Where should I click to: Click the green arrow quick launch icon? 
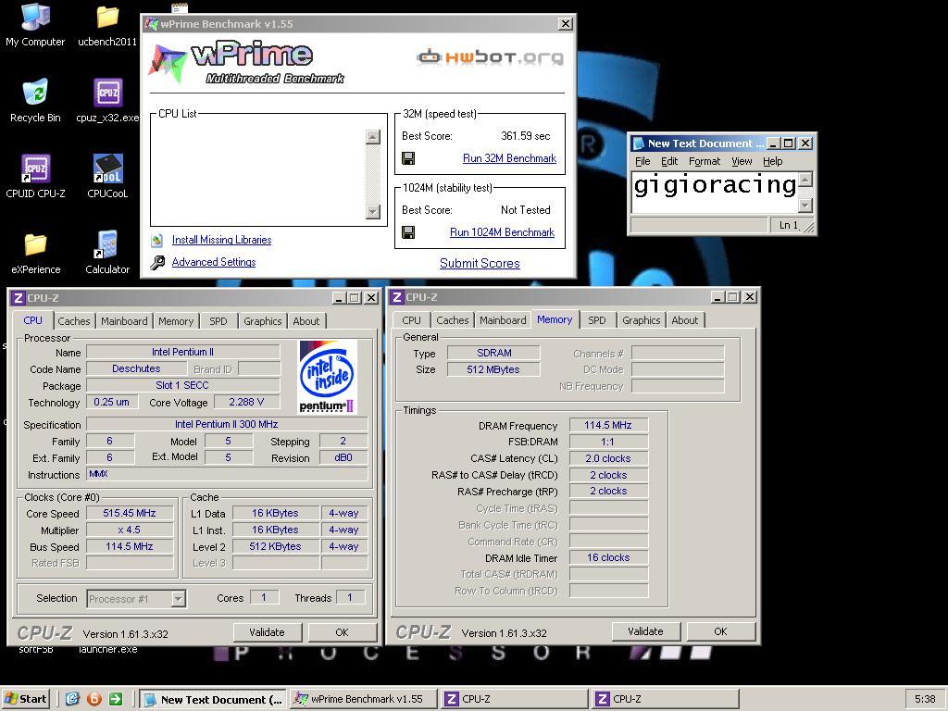click(116, 699)
